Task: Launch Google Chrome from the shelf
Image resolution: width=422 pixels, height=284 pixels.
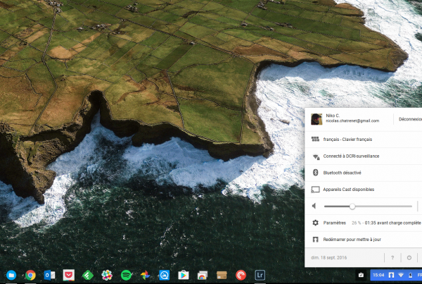Action: (x=30, y=275)
